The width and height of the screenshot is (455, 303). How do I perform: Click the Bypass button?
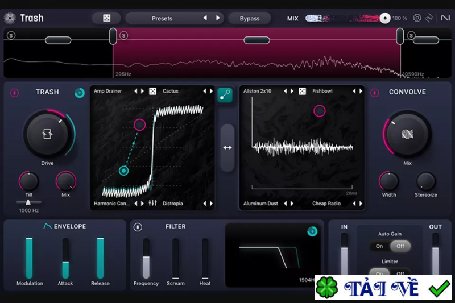(x=249, y=18)
